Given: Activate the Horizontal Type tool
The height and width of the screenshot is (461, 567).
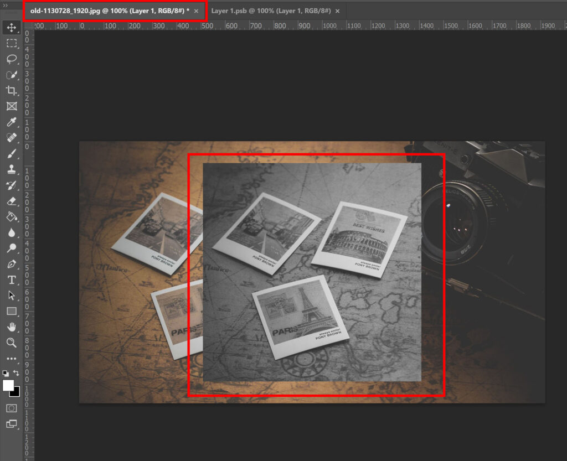Looking at the screenshot, I should pos(11,280).
